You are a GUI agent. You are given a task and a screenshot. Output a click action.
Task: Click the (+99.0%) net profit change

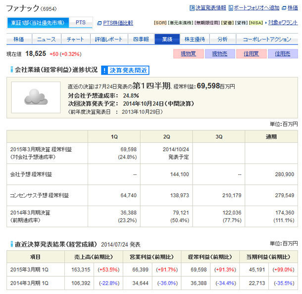pyautogui.click(x=283, y=270)
